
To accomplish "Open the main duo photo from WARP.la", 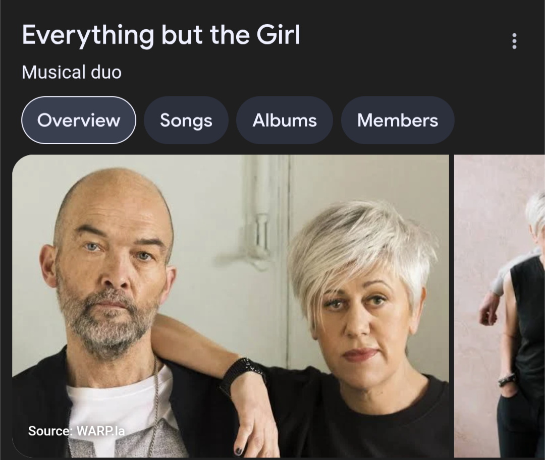I will 231,306.
